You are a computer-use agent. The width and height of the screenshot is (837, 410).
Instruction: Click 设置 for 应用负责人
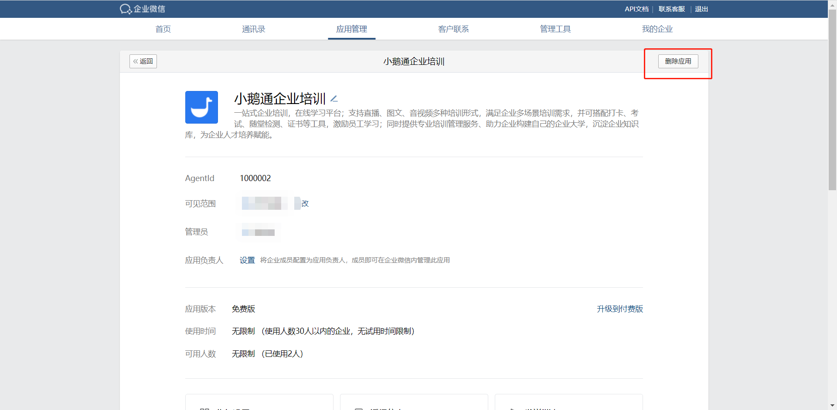point(247,260)
